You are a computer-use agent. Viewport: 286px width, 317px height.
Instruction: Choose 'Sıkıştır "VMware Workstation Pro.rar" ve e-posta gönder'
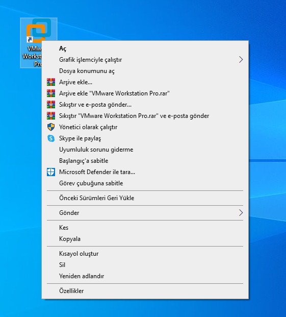click(x=145, y=116)
